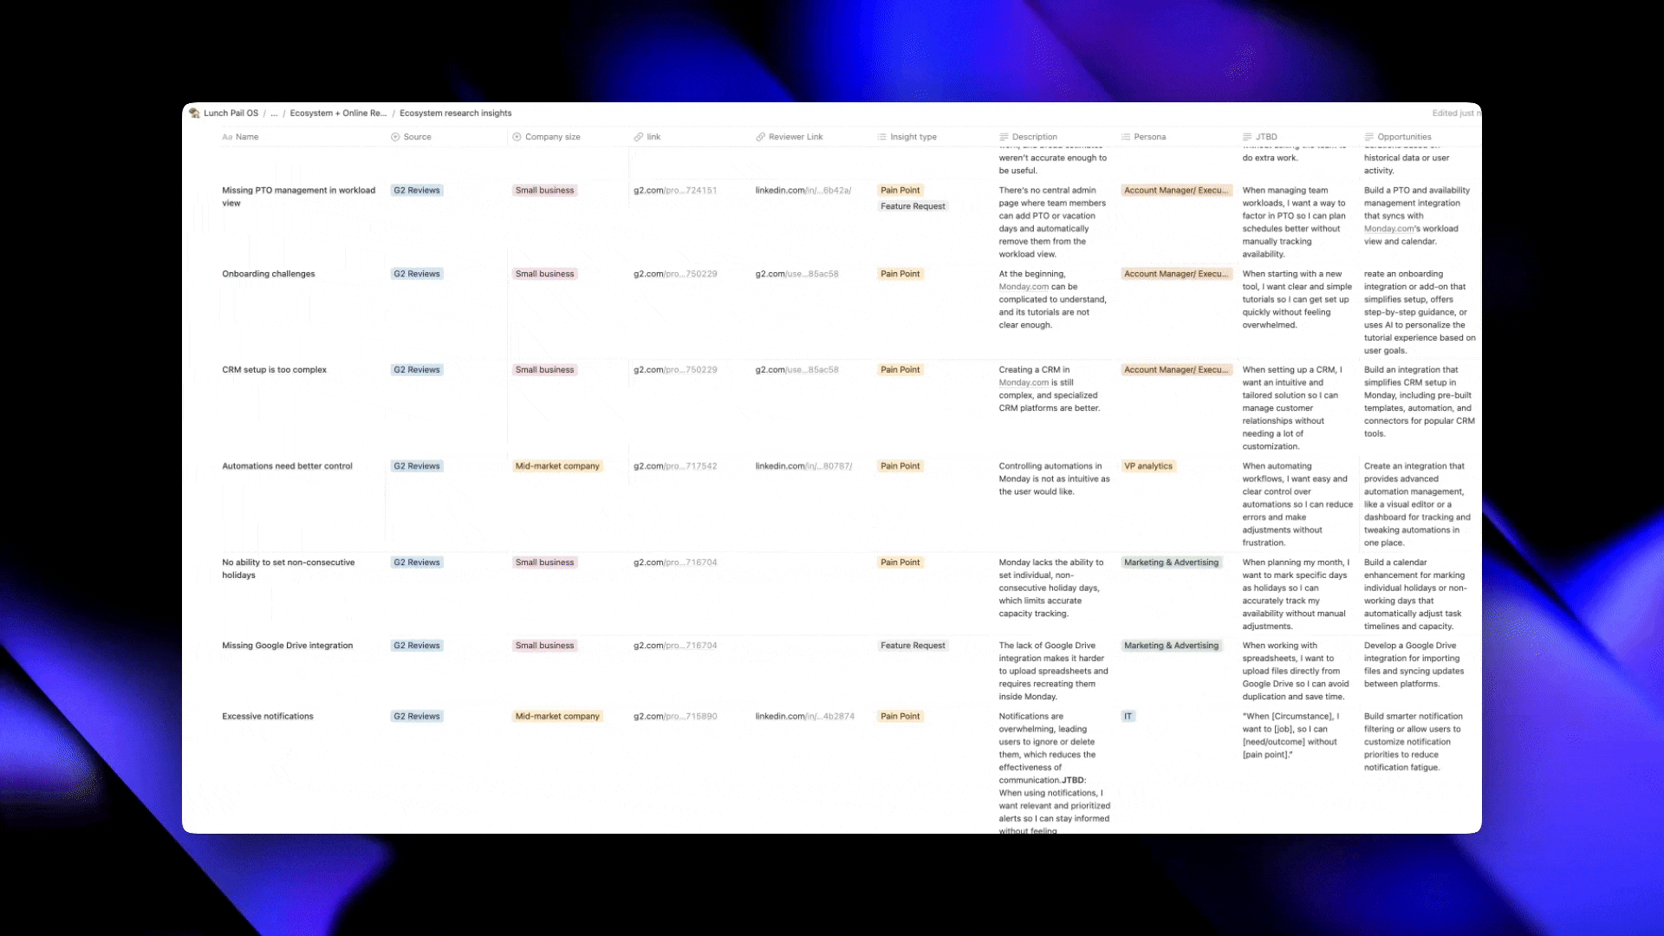This screenshot has width=1664, height=936.
Task: Open linkedin.com reviewer link for Excessive notifications
Action: coord(804,717)
